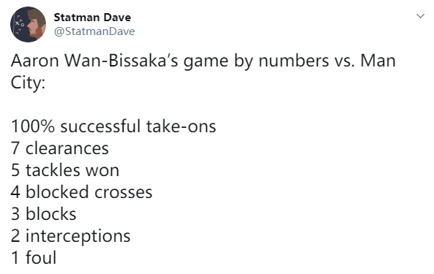434x274 pixels.
Task: Select the '7 clearances' line
Action: [60, 148]
